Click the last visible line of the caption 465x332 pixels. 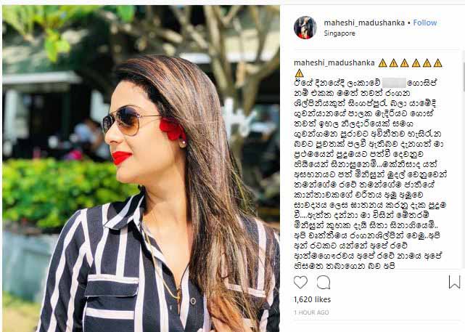click(345, 265)
